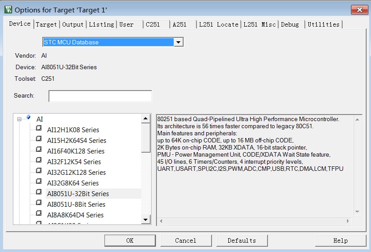
Task: Click the chip icon beside AI32G12K128 Series
Action: click(x=39, y=171)
